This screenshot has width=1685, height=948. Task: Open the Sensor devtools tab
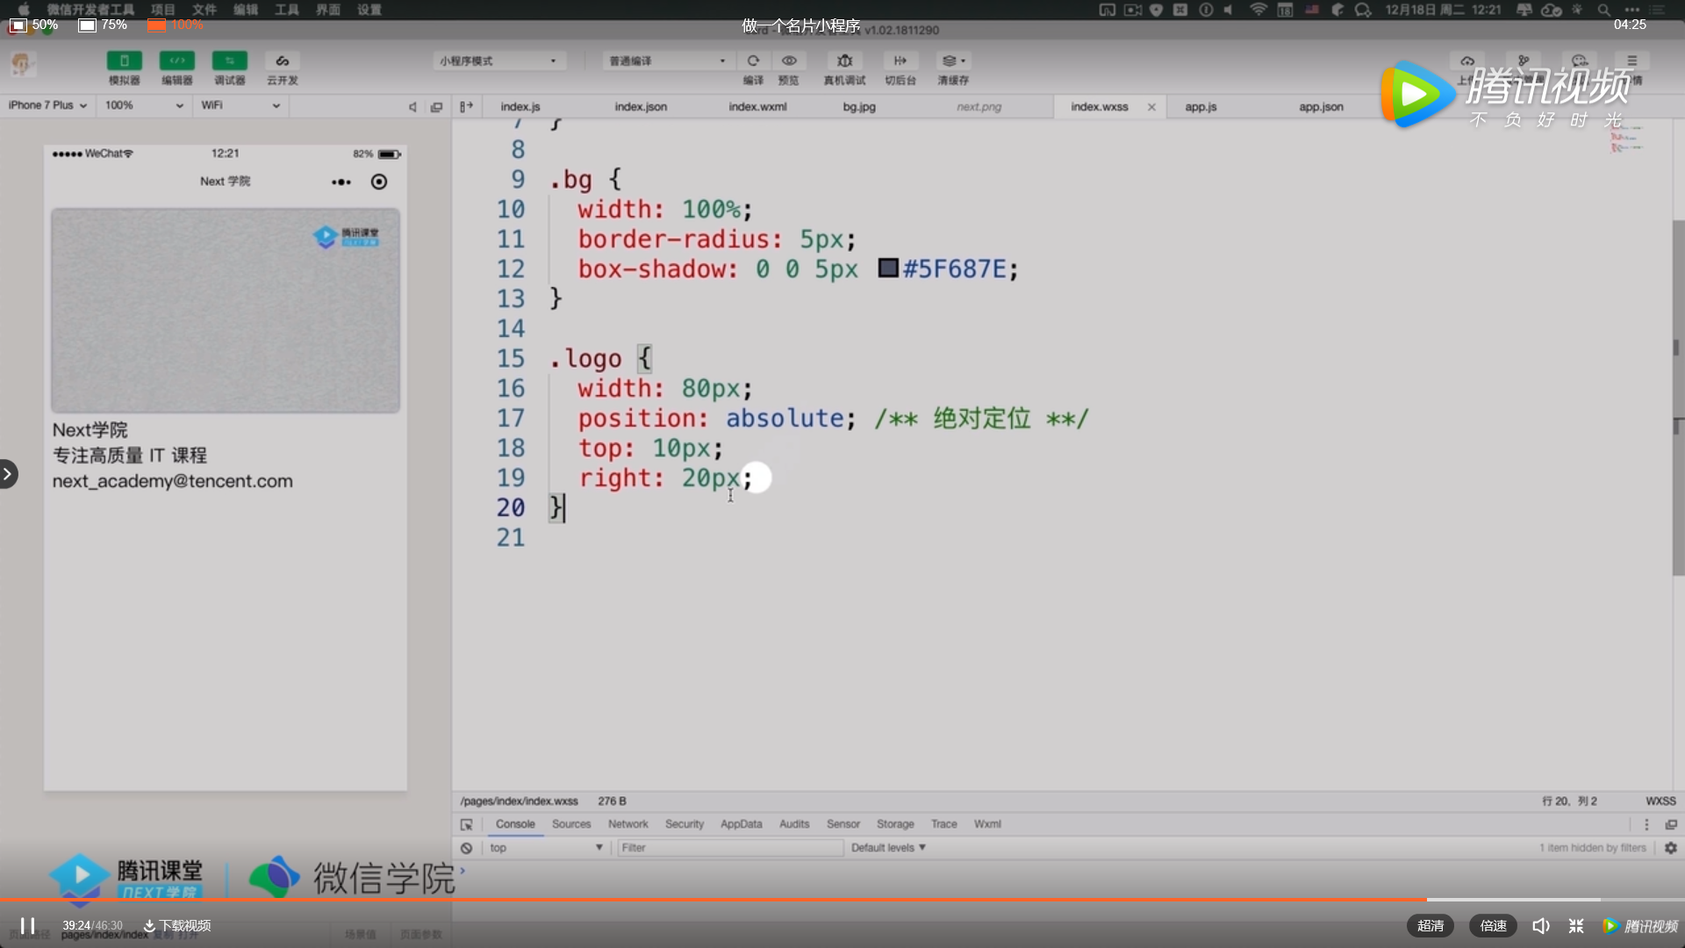tap(843, 823)
